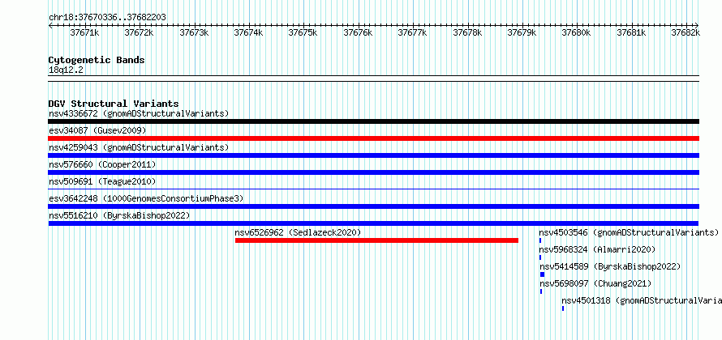Click the small blue nsv5698097 marker
The width and height of the screenshot is (722, 340).
(x=541, y=291)
